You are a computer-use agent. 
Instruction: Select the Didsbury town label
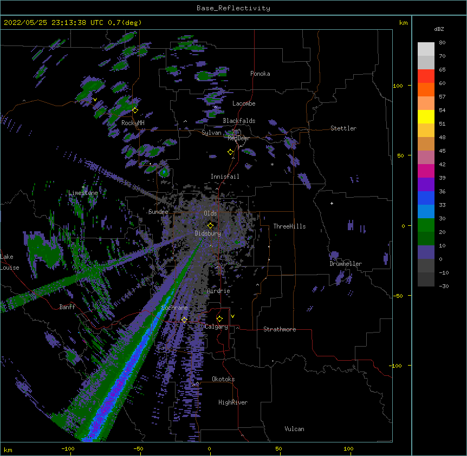coord(207,233)
